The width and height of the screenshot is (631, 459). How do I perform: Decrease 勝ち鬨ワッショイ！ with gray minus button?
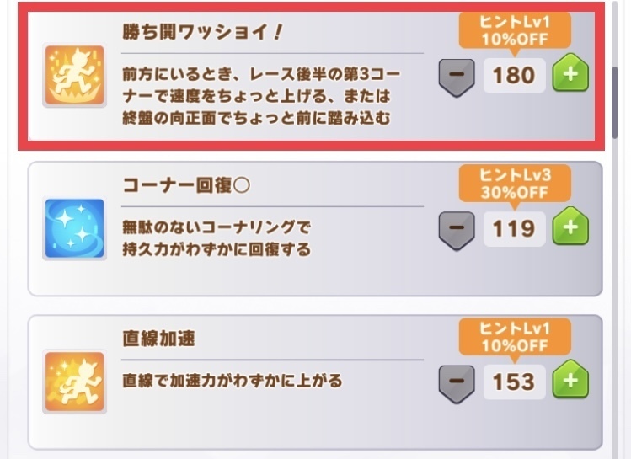(x=457, y=77)
